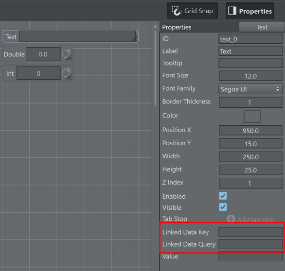Open the Font Family dropdown
The width and height of the screenshot is (285, 271).
click(x=250, y=89)
